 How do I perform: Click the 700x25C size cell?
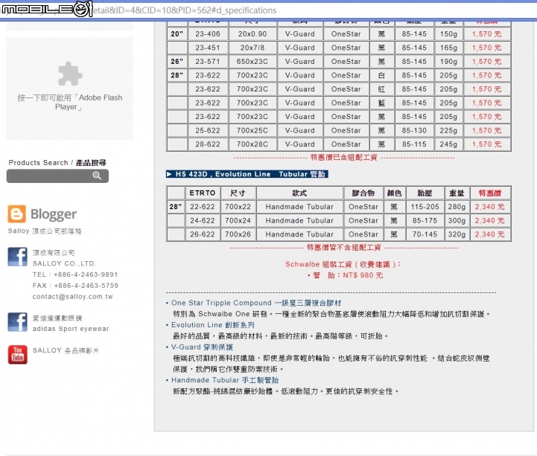coord(252,130)
